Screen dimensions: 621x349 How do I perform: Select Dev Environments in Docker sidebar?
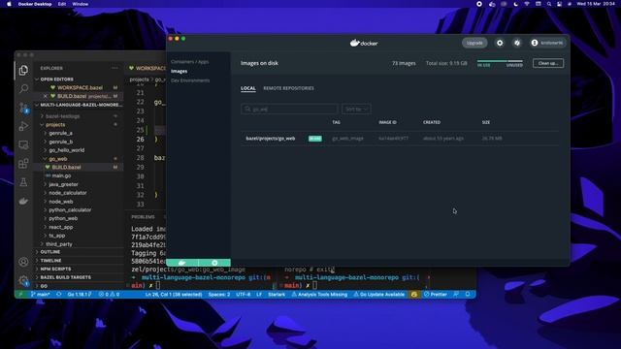pos(190,80)
